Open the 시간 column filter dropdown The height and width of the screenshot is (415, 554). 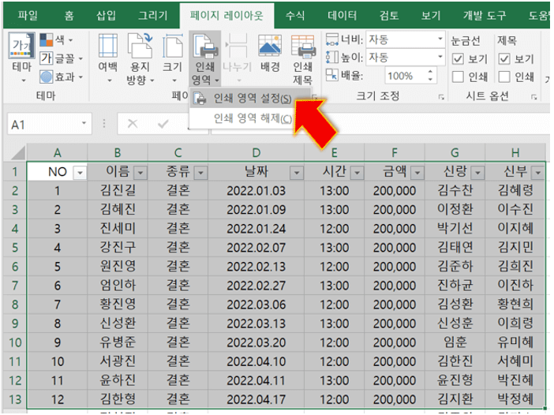click(357, 173)
